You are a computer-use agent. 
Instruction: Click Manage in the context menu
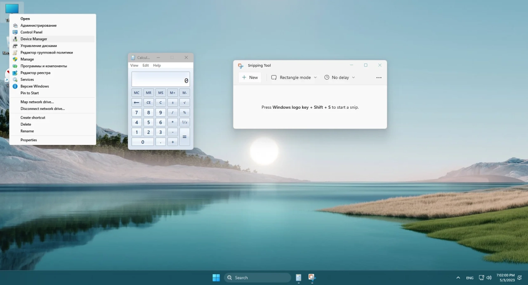click(53, 59)
